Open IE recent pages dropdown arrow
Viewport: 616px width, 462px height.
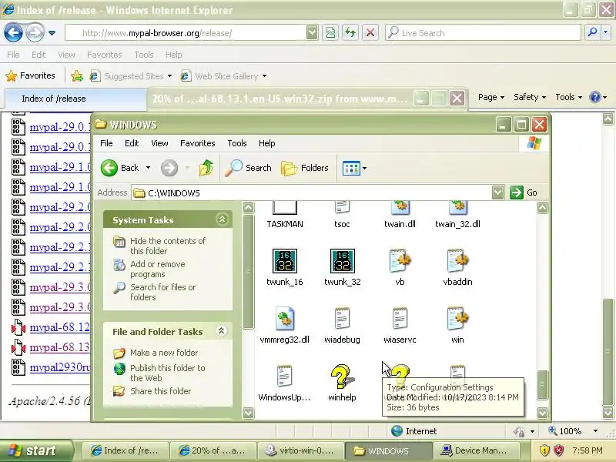coord(52,33)
